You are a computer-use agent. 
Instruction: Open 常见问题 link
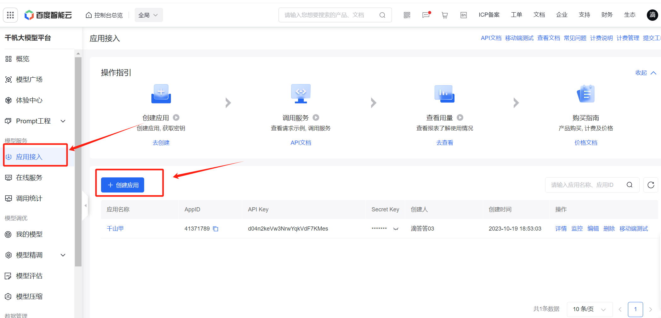pyautogui.click(x=575, y=38)
